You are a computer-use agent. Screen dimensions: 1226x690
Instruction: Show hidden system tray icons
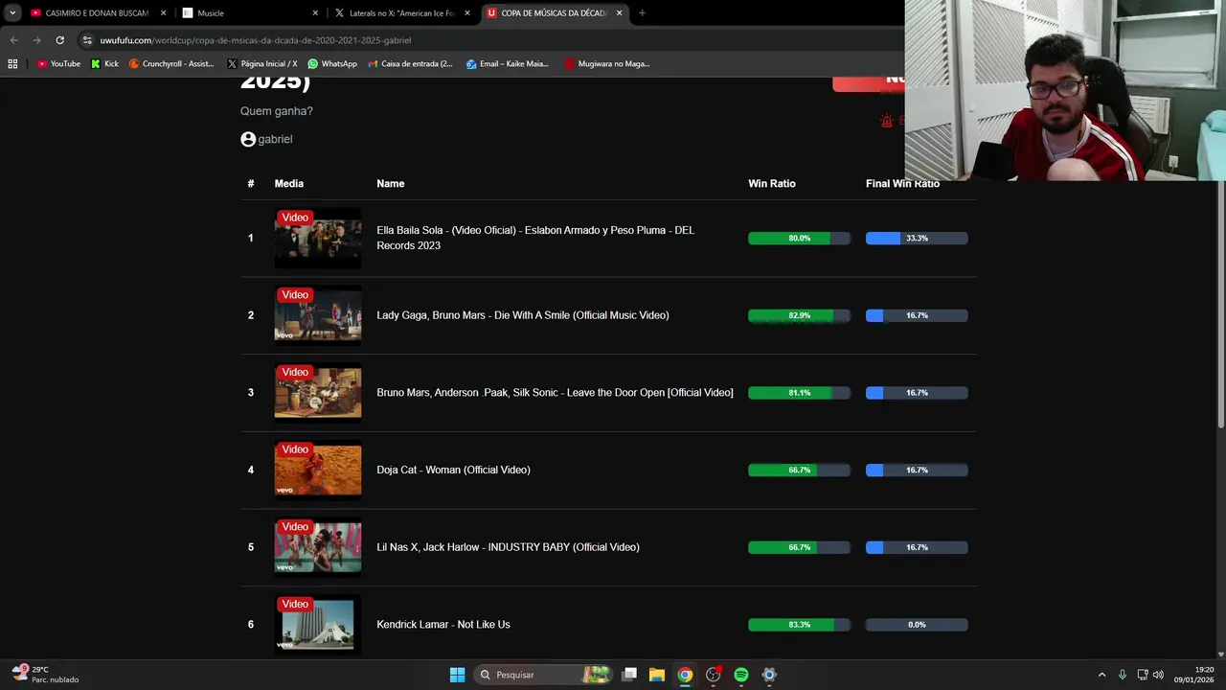pyautogui.click(x=1101, y=675)
